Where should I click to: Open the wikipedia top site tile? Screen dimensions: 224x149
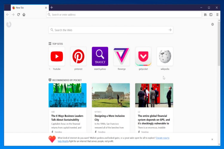tap(165, 56)
